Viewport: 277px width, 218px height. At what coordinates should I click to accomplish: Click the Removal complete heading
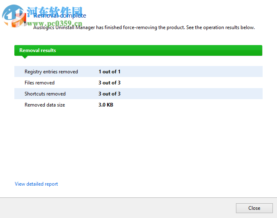(x=60, y=16)
